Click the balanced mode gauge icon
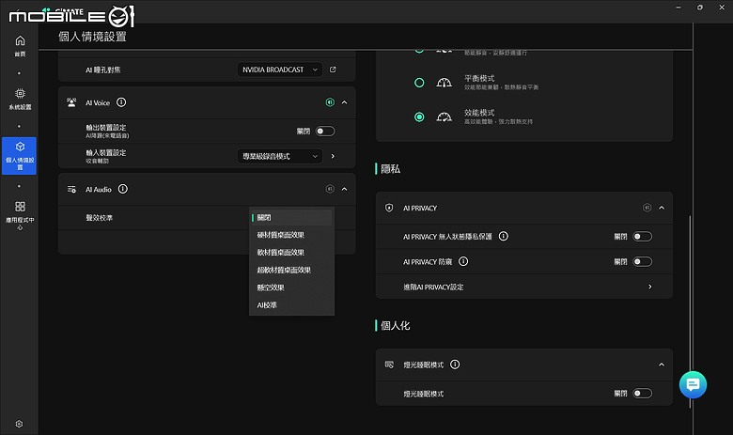 click(x=444, y=83)
